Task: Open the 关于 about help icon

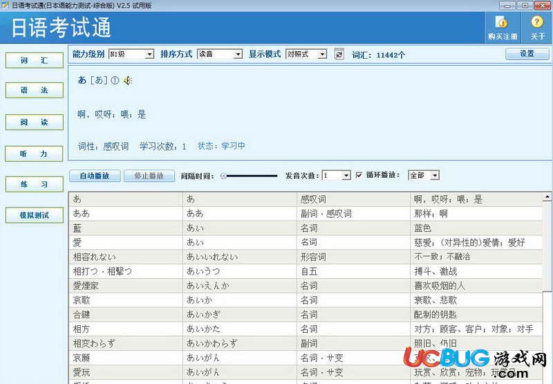Action: point(537,28)
